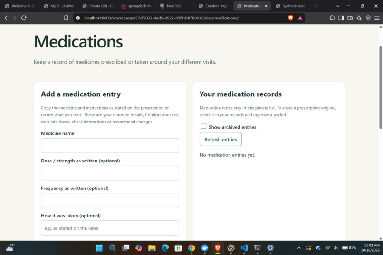This screenshot has width=383, height=255.
Task: Reload the Medications page
Action: coord(24,18)
